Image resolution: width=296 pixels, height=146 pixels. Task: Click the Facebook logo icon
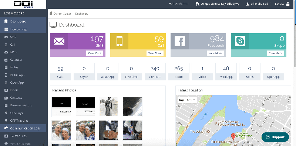pyautogui.click(x=180, y=41)
